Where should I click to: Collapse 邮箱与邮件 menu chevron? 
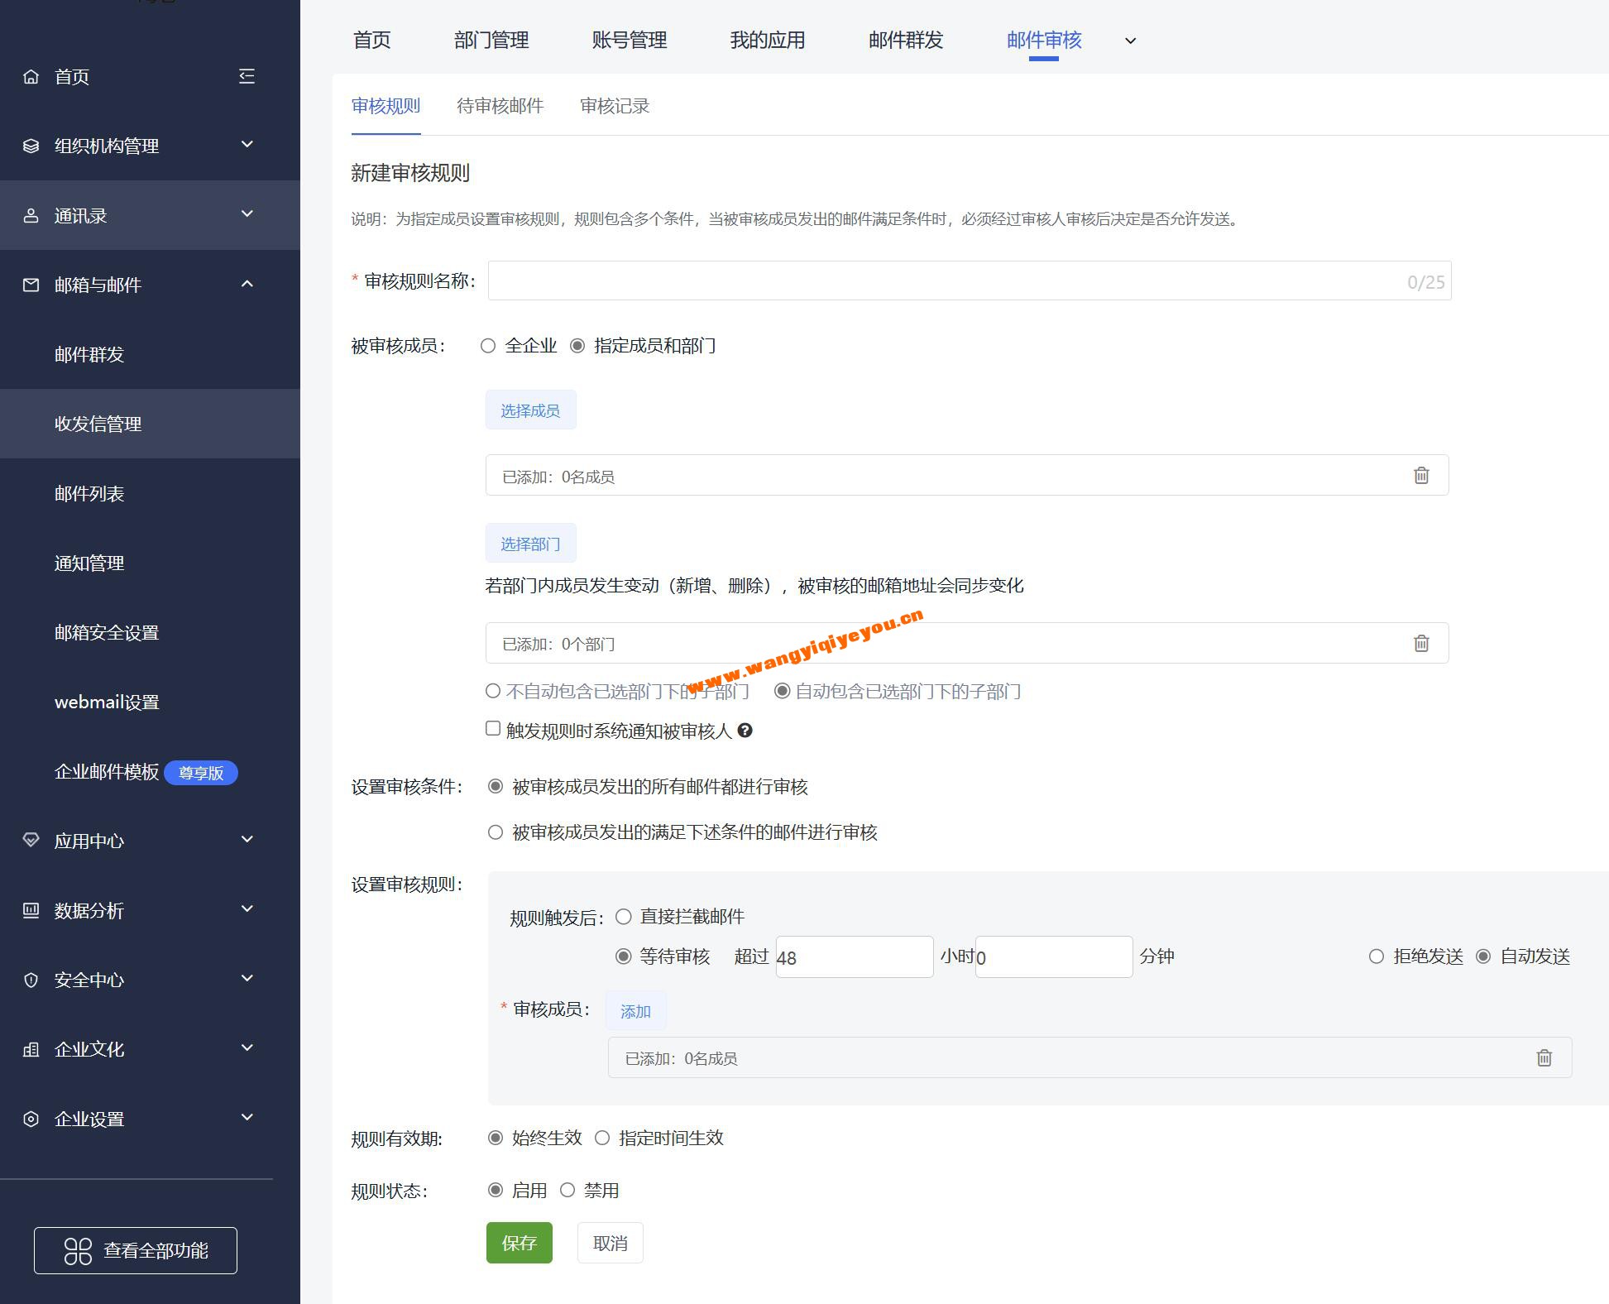point(247,284)
